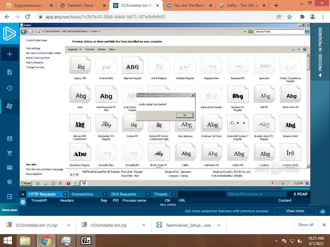Screen dimensions: 330x247
Task: Select the Bauhaus 93 Regular font thumbnail
Action: (238, 94)
